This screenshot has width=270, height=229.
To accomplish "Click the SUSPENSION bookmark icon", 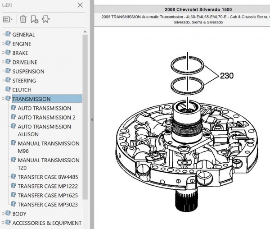I will (8, 71).
